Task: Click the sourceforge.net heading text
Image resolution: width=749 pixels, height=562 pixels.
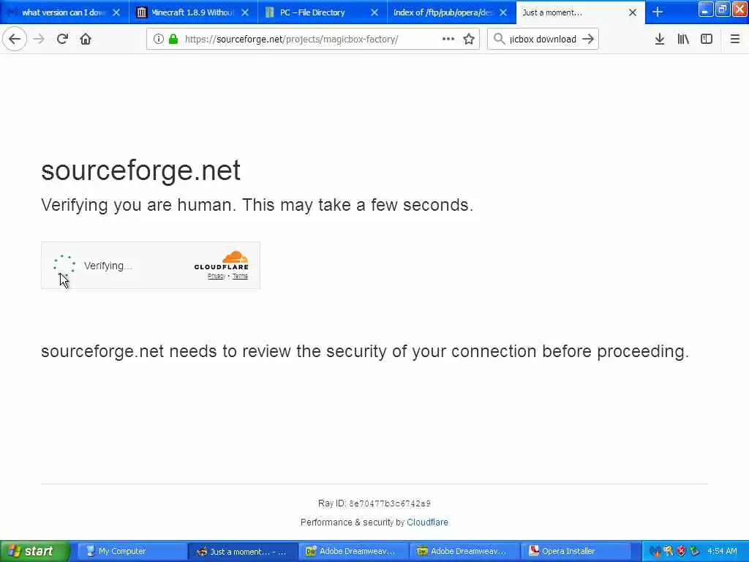Action: coord(140,170)
